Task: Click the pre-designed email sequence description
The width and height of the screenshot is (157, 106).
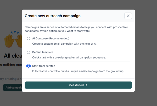Action: [x=69, y=57]
